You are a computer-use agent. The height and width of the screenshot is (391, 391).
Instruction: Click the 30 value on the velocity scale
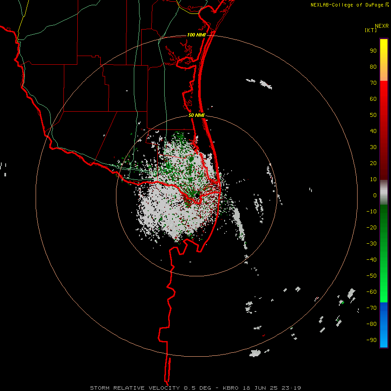point(373,147)
